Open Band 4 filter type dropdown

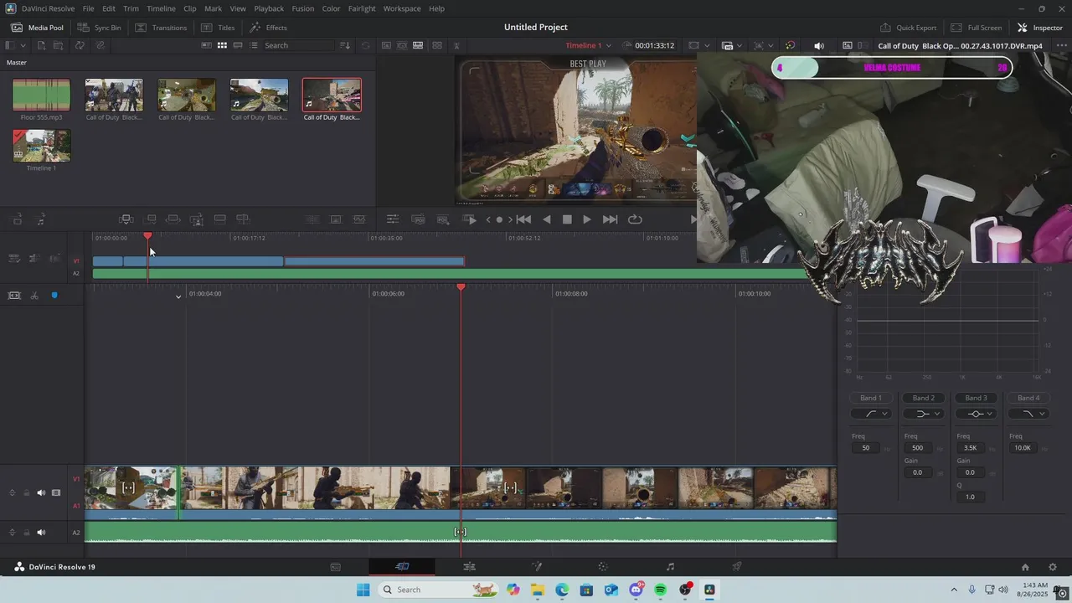[x=1028, y=414]
